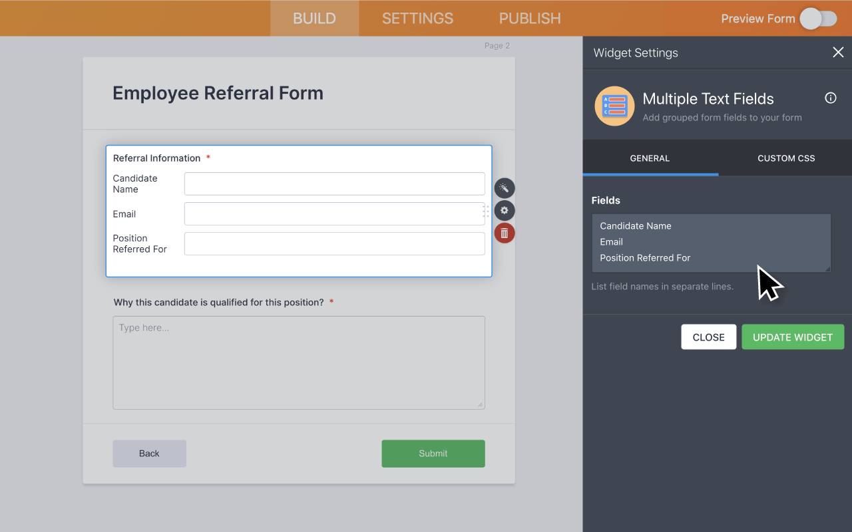
Task: Click the Multiple Text Fields widget icon
Action: [614, 106]
